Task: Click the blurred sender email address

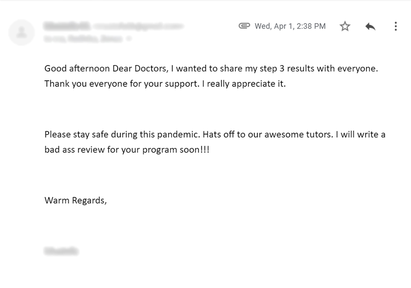Action: [138, 26]
